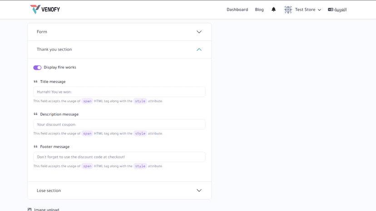Click the Test Store avatar icon
The width and height of the screenshot is (376, 211).
[288, 10]
